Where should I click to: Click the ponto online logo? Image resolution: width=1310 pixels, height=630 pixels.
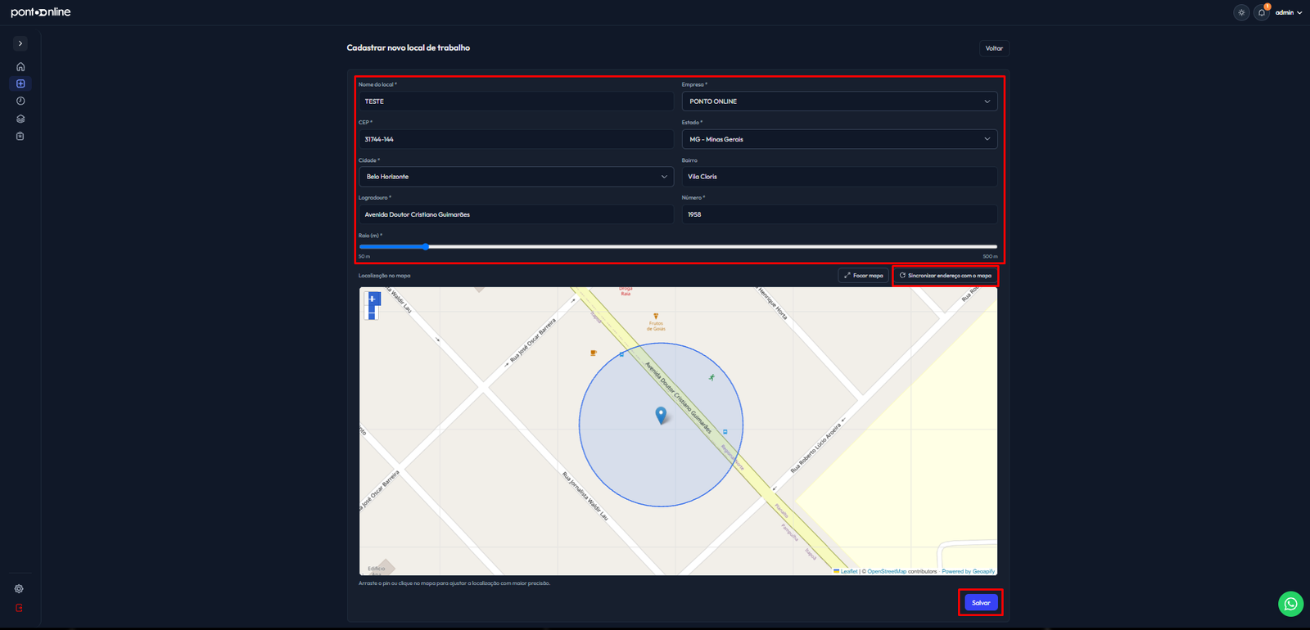pyautogui.click(x=41, y=12)
